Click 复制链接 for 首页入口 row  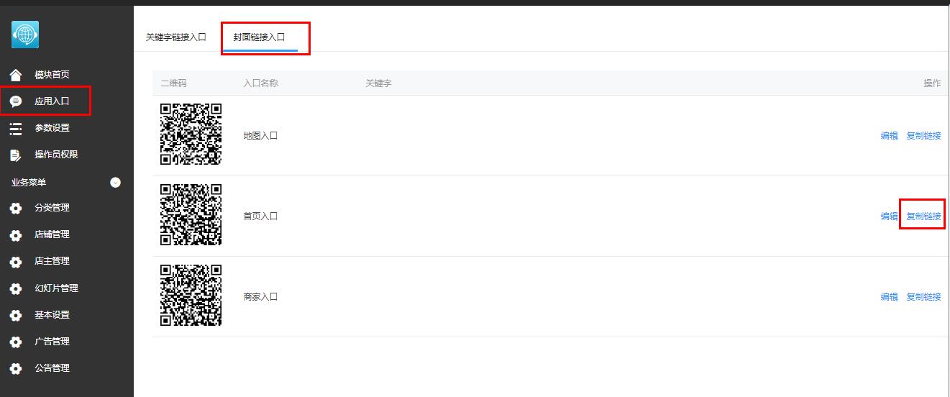pyautogui.click(x=923, y=216)
